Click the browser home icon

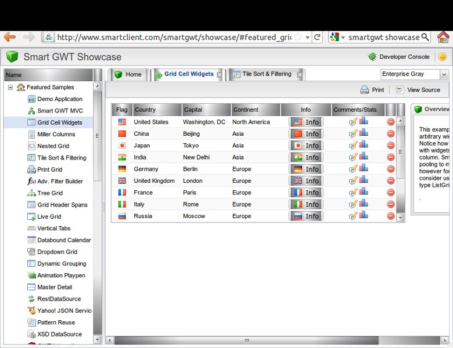point(443,37)
